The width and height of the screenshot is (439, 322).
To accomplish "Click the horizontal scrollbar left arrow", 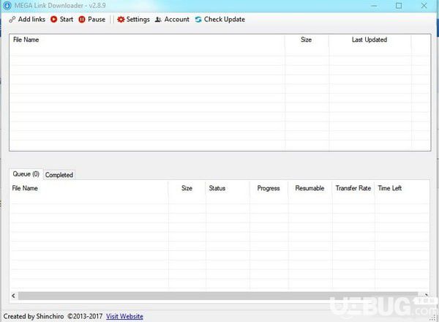I will (x=13, y=296).
